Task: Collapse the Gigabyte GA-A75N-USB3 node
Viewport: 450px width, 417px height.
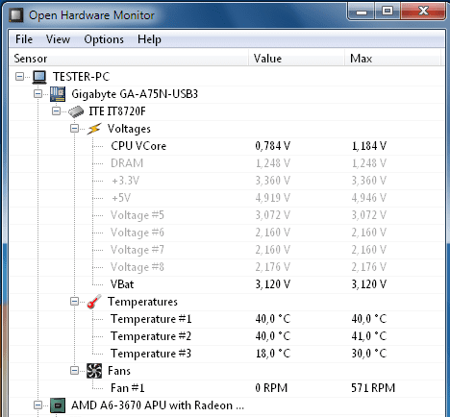Action: pos(37,94)
